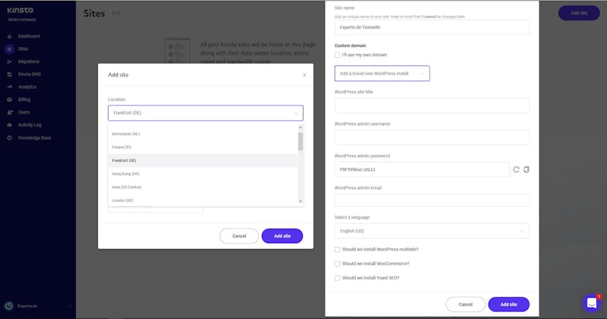Tick the install WooCommerce checkbox
Screen dimensions: 607x319
[x=338, y=264]
